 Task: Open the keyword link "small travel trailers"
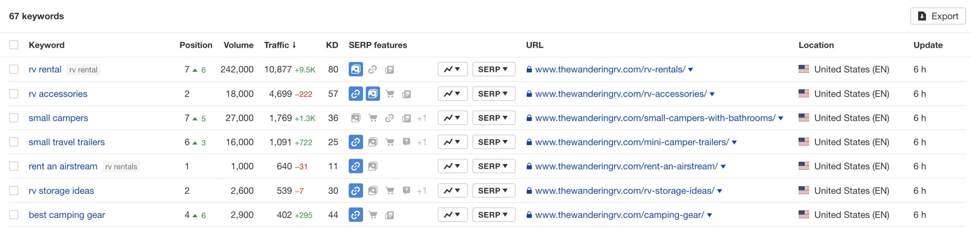(x=67, y=142)
